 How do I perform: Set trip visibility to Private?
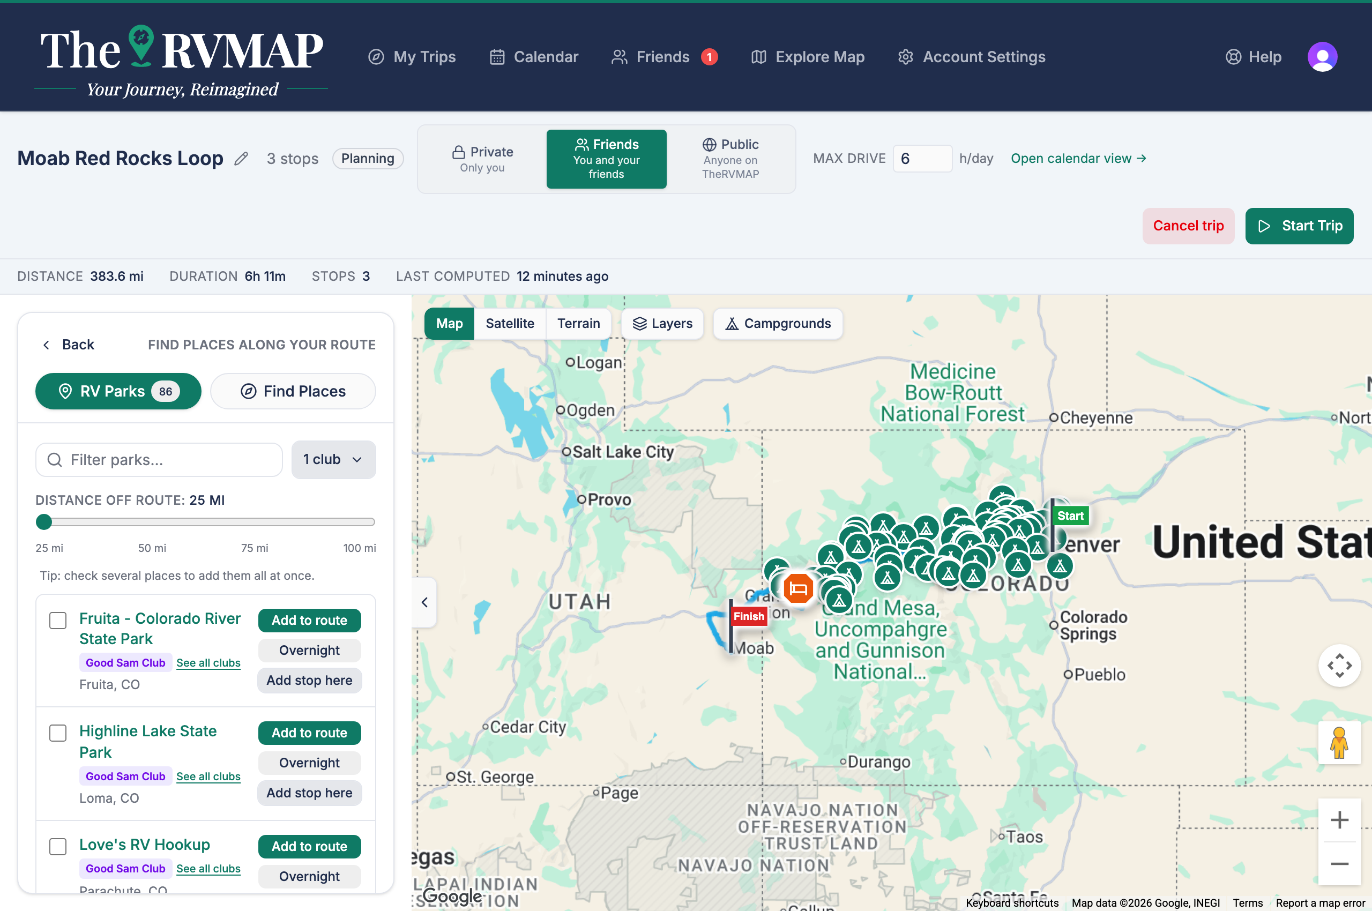(x=482, y=159)
